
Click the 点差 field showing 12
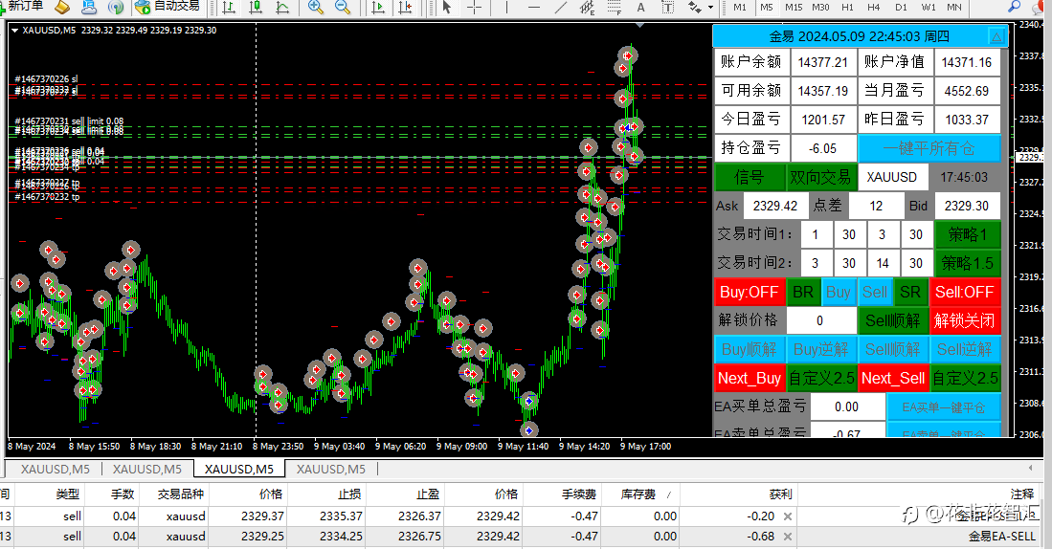pos(876,206)
